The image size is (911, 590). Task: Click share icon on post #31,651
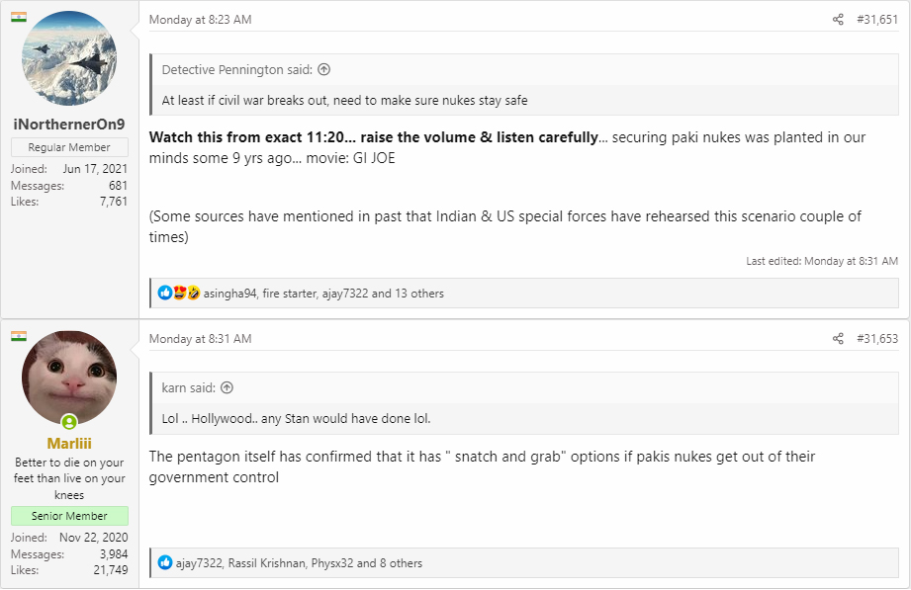point(838,20)
